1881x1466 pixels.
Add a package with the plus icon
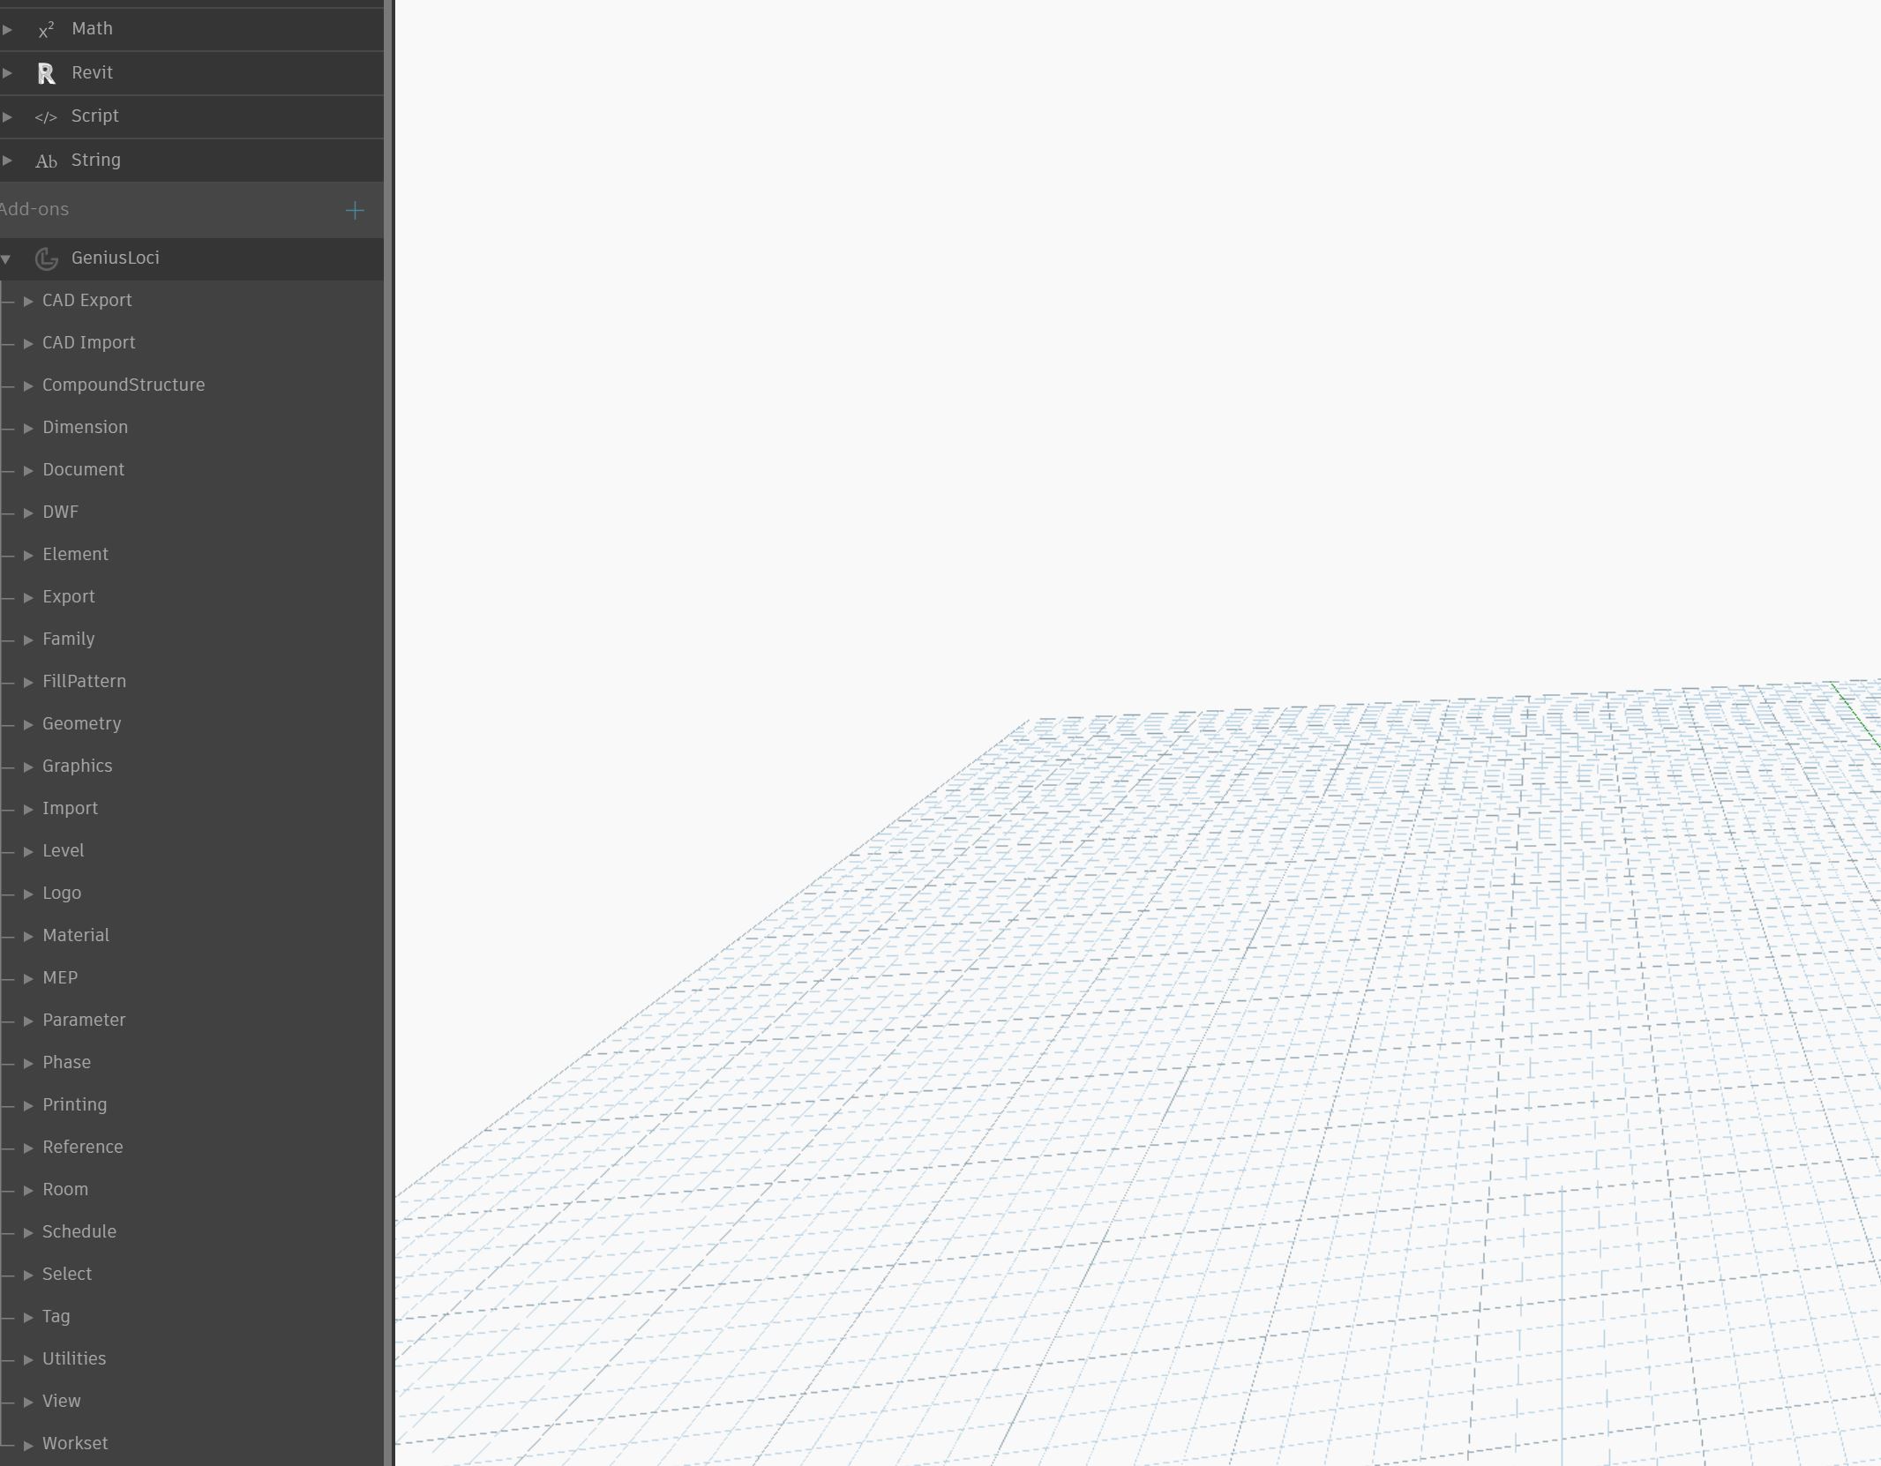pos(354,211)
